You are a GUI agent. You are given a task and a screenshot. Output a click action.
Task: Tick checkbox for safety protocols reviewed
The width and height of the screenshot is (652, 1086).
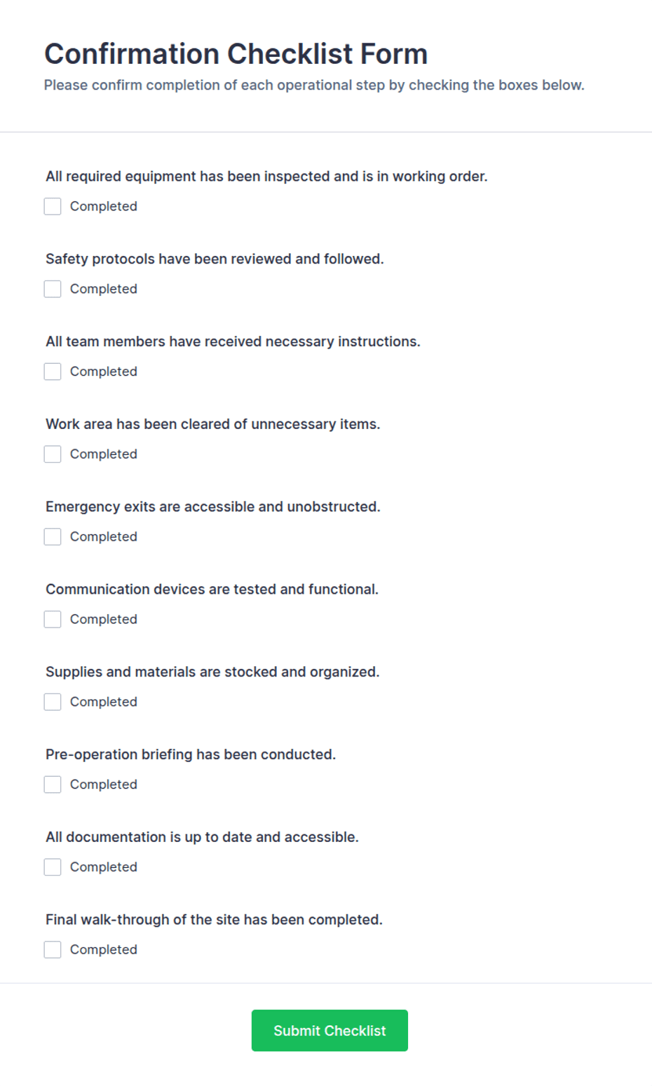click(53, 289)
